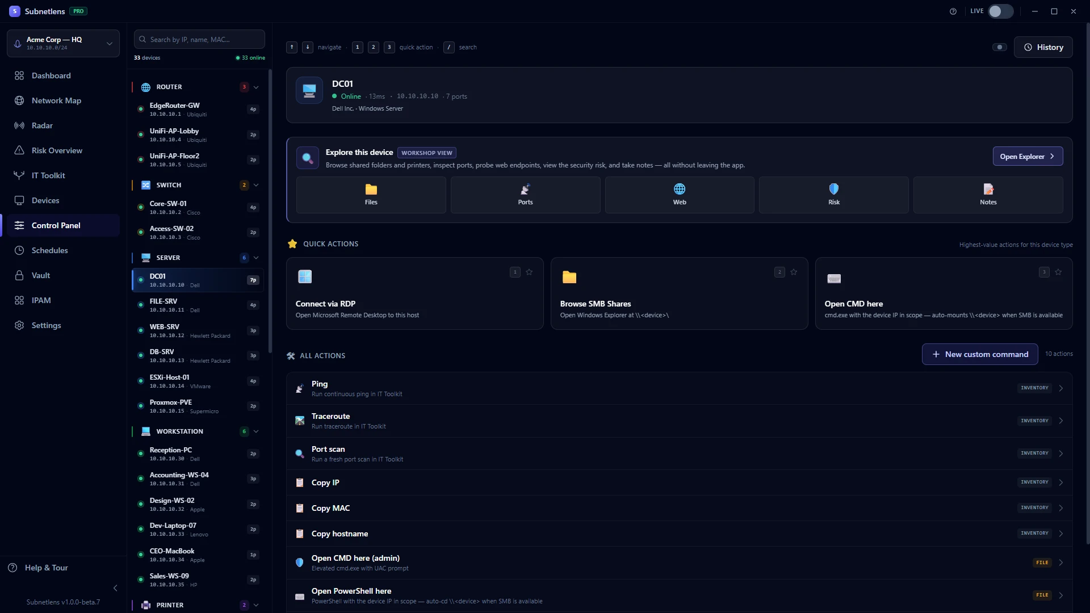Open the Files explorer tile
This screenshot has height=613, width=1090.
[371, 195]
